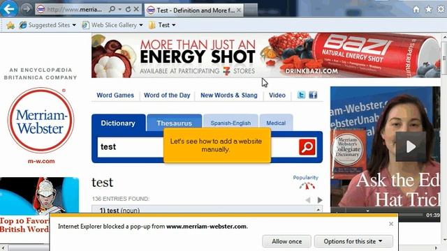Open the Word of the Day link
Viewport: 447px width, 251px height.
[x=167, y=96]
